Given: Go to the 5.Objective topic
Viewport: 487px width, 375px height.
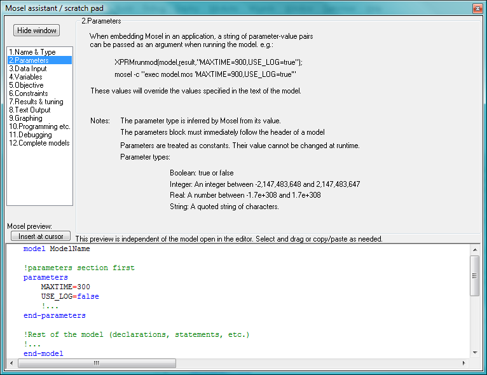Looking at the screenshot, I should pyautogui.click(x=27, y=85).
